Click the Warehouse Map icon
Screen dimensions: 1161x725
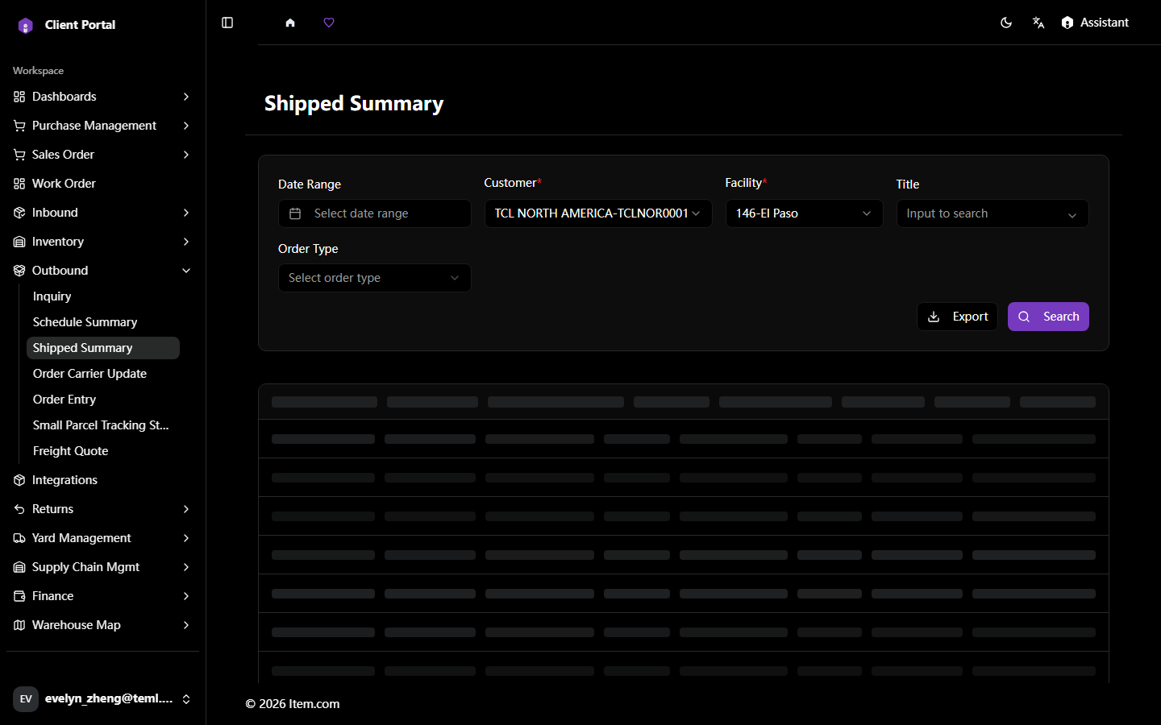pos(19,625)
